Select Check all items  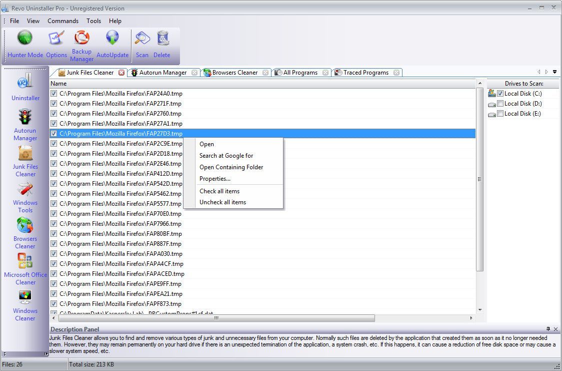tap(219, 191)
